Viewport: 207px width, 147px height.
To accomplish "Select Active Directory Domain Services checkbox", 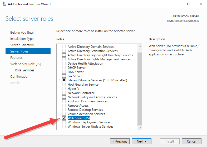I will tap(64, 46).
